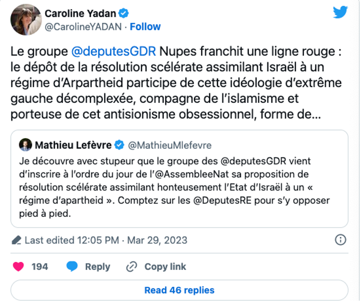This screenshot has width=360, height=301.
Task: Follow the @CarolineYADAN account
Action: 145,27
